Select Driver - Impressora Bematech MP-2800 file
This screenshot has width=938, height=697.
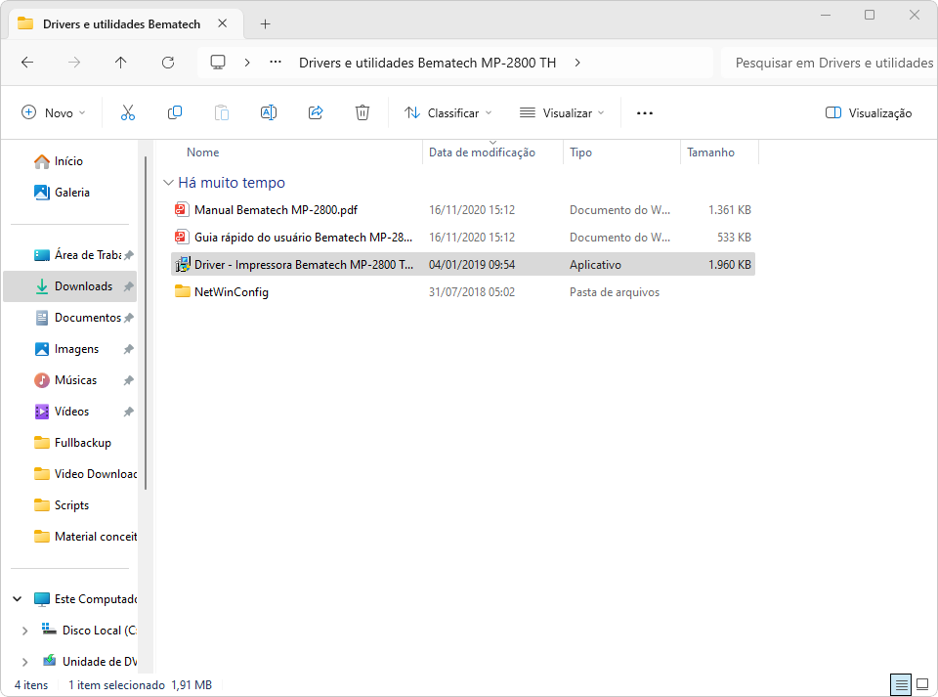[303, 265]
